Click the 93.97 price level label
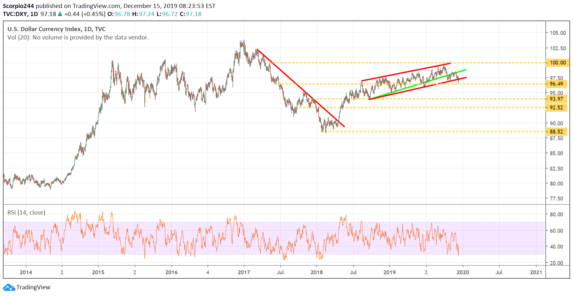Viewport: 573px width, 296px height. click(x=556, y=99)
